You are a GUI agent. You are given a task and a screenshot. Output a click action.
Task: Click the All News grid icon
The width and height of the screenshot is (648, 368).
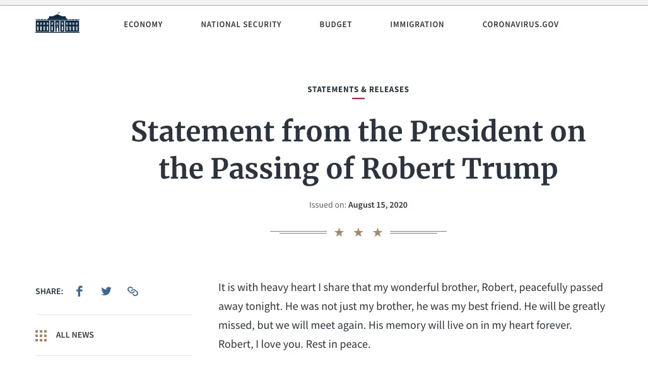pyautogui.click(x=41, y=336)
